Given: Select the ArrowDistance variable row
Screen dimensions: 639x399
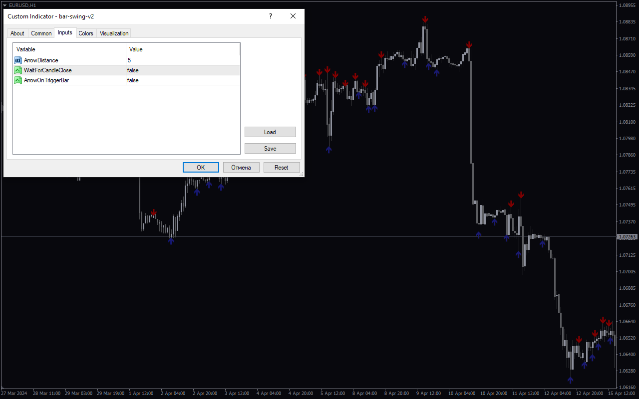Looking at the screenshot, I should 126,60.
